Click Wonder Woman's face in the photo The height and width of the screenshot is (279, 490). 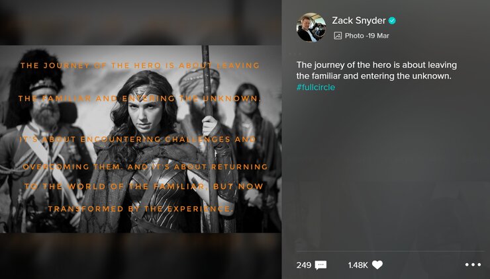[145, 111]
